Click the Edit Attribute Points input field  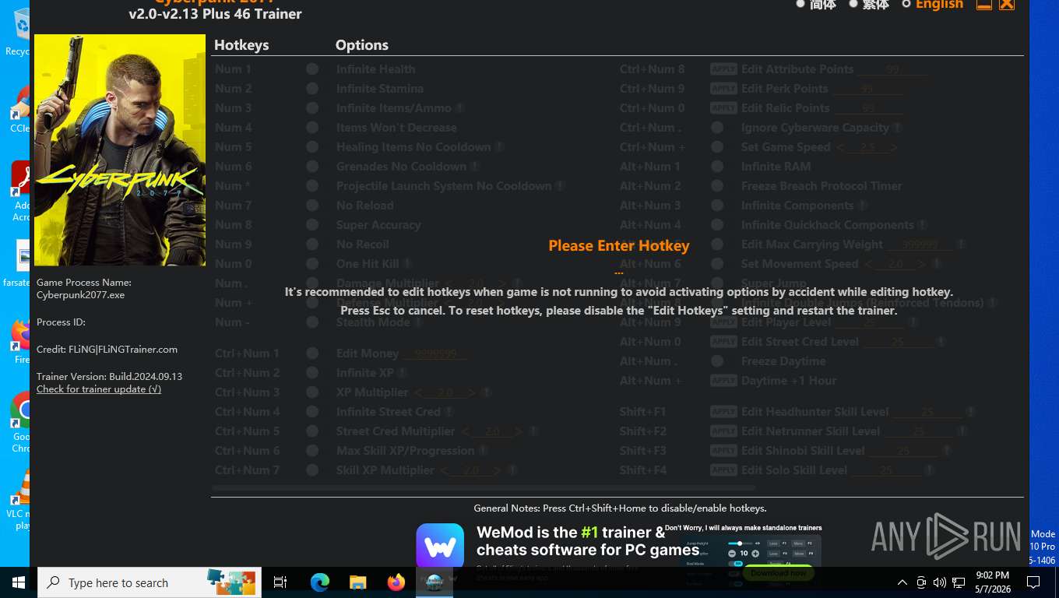[x=892, y=69]
